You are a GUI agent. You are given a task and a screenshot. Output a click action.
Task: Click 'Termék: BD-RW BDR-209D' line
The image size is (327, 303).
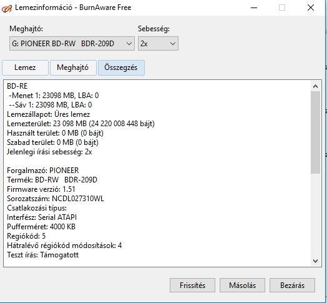52,180
